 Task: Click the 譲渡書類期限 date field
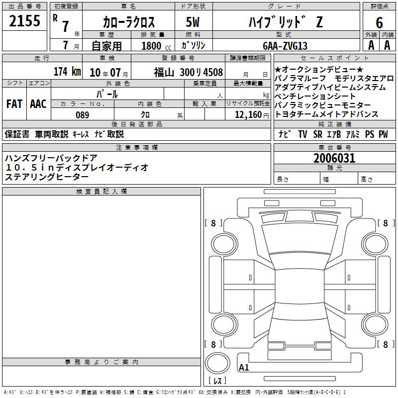(247, 71)
